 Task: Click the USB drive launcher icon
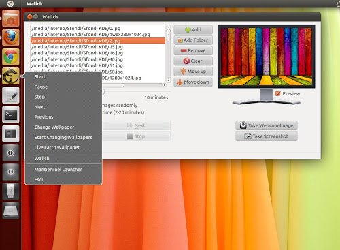coord(11,191)
